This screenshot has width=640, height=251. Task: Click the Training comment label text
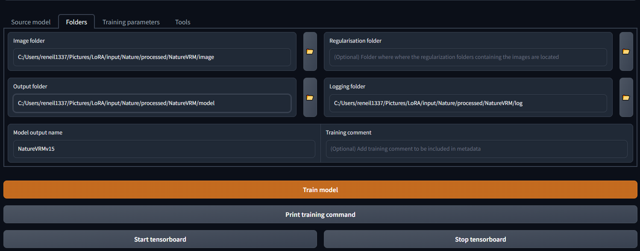tap(348, 133)
